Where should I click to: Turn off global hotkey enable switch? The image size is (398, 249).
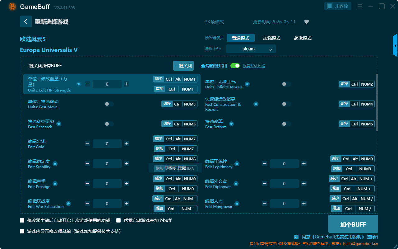pos(235,66)
